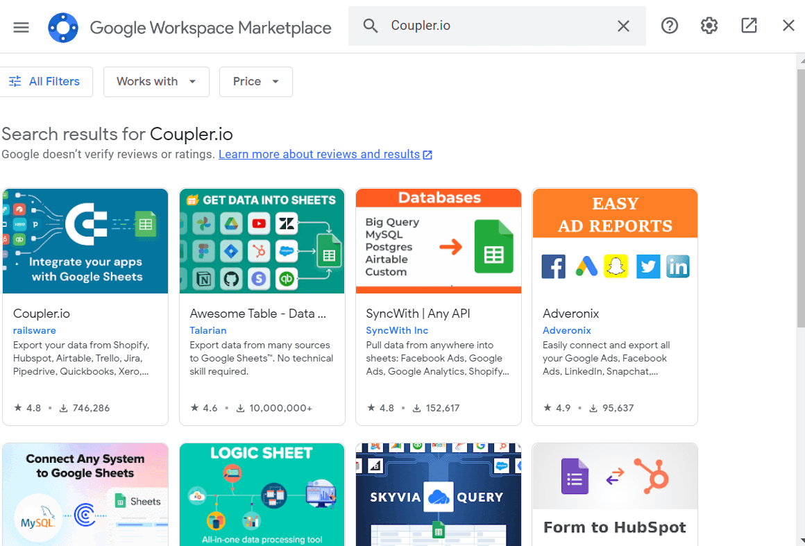Screen dimensions: 805x546
Task: Click the Adveronix EASY AD REPORTS thumbnail
Action: click(615, 241)
